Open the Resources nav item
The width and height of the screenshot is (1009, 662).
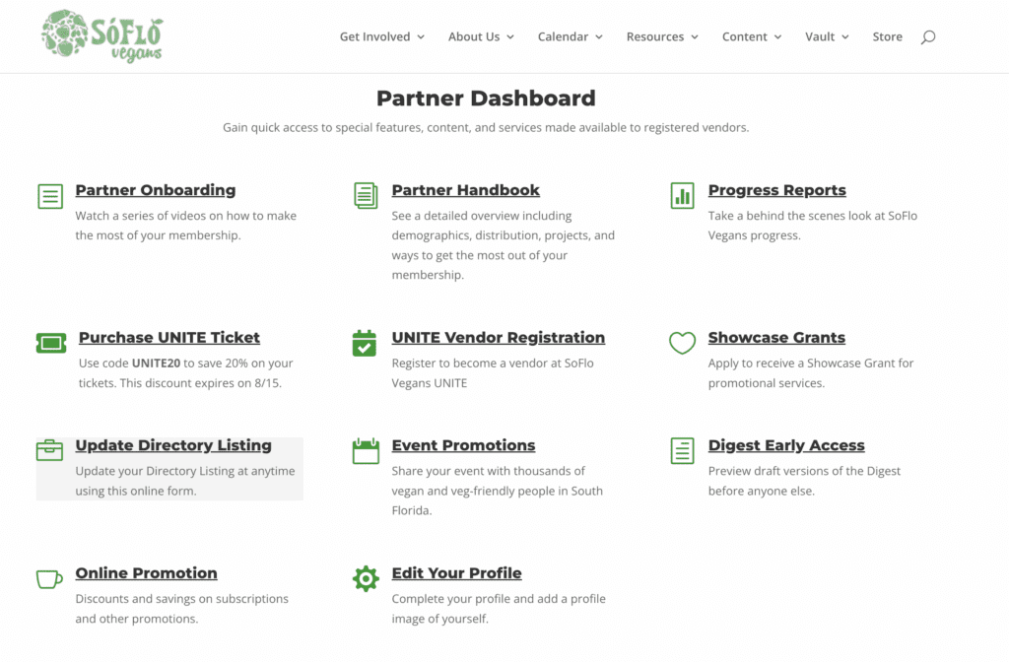[x=655, y=36]
